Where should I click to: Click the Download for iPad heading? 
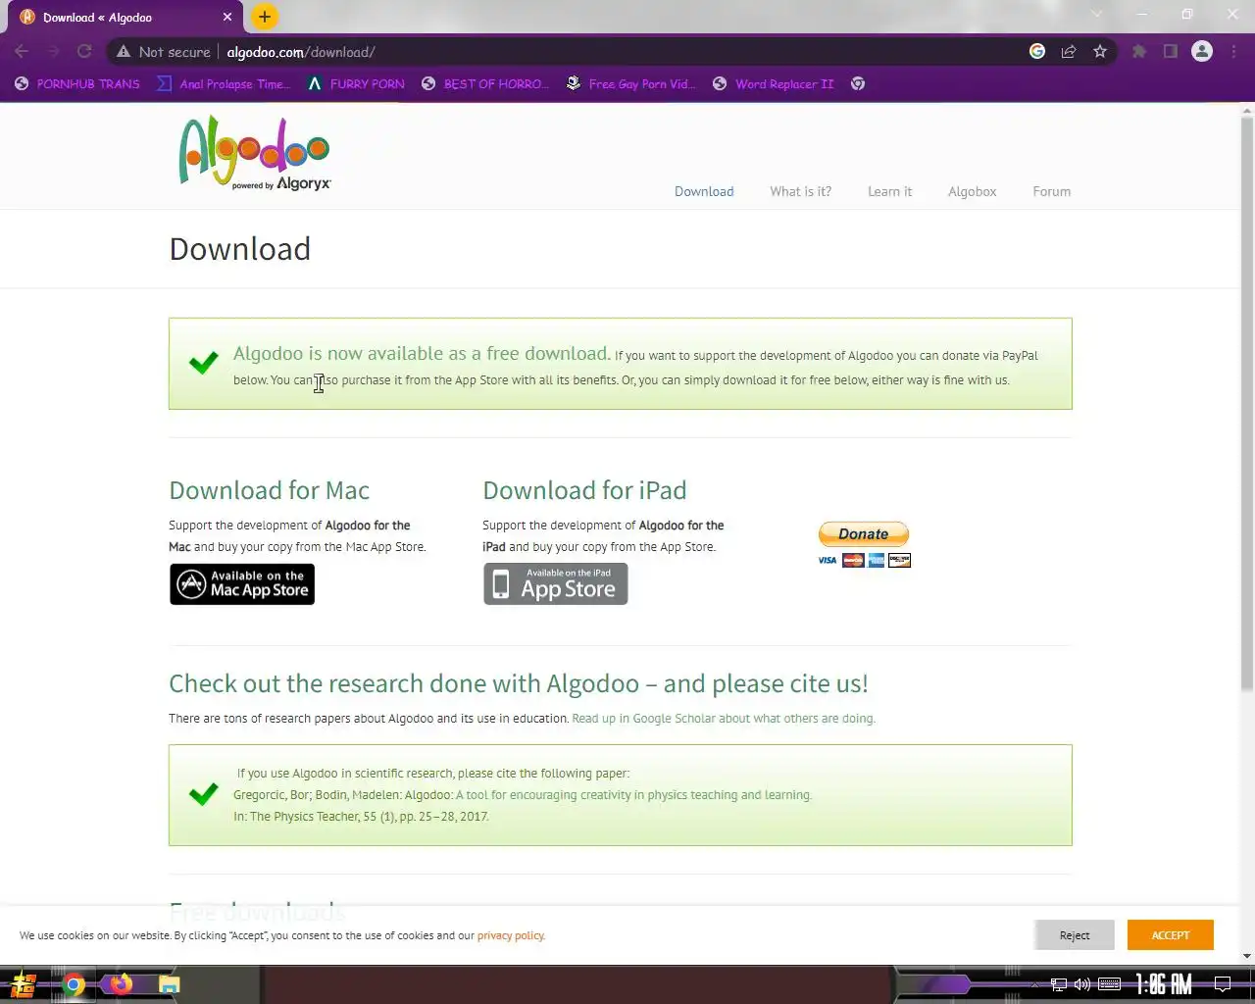coord(584,490)
